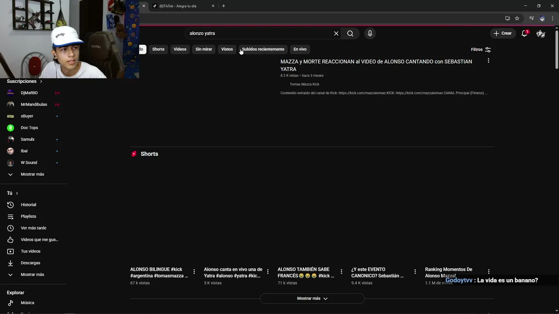Open the YouTube account avatar menu
559x314 pixels.
[x=541, y=33]
